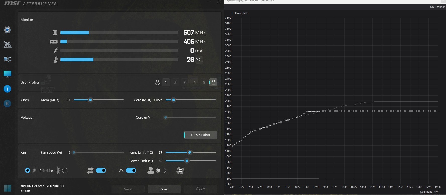Open Afterburner settings gear icon
Image resolution: width=446 pixels, height=195 pixels.
click(7, 30)
